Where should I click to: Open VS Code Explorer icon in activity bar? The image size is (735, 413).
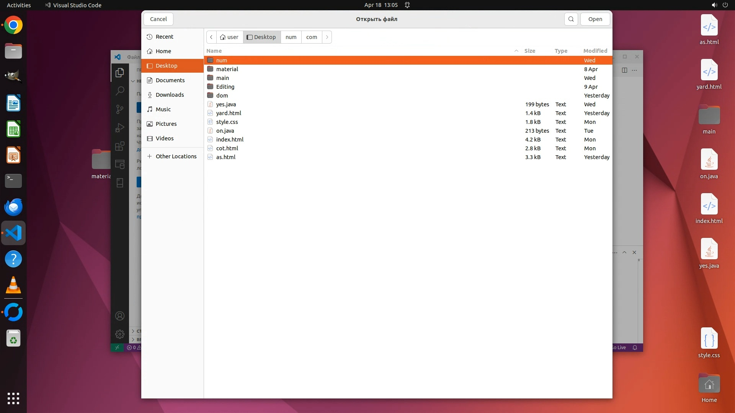coord(120,72)
